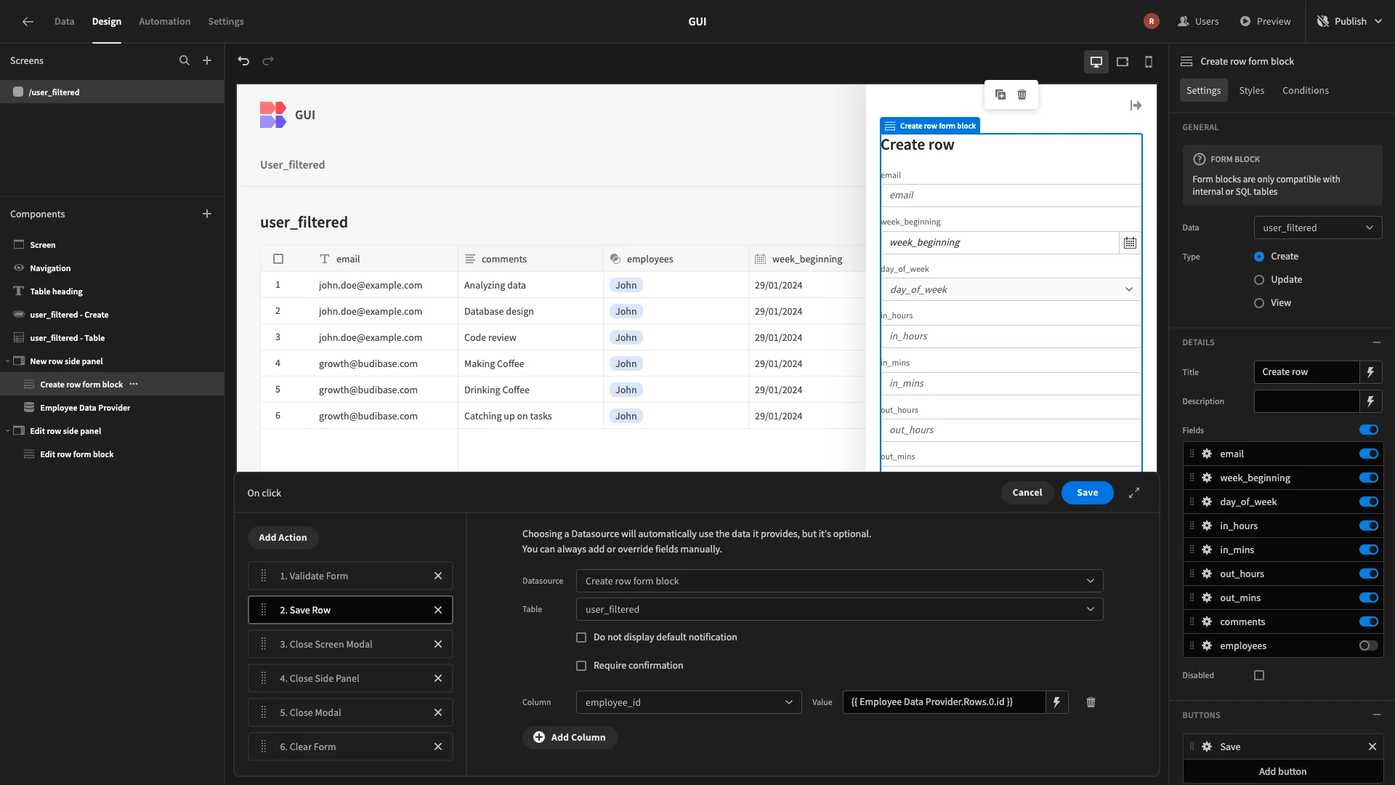The image size is (1395, 785).
Task: Open the Settings tab in top navigation
Action: tap(226, 21)
